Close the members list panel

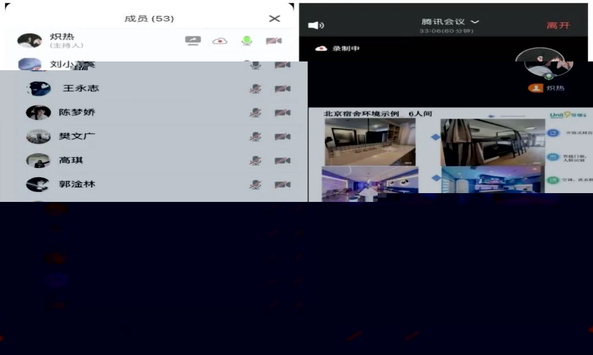pos(275,19)
